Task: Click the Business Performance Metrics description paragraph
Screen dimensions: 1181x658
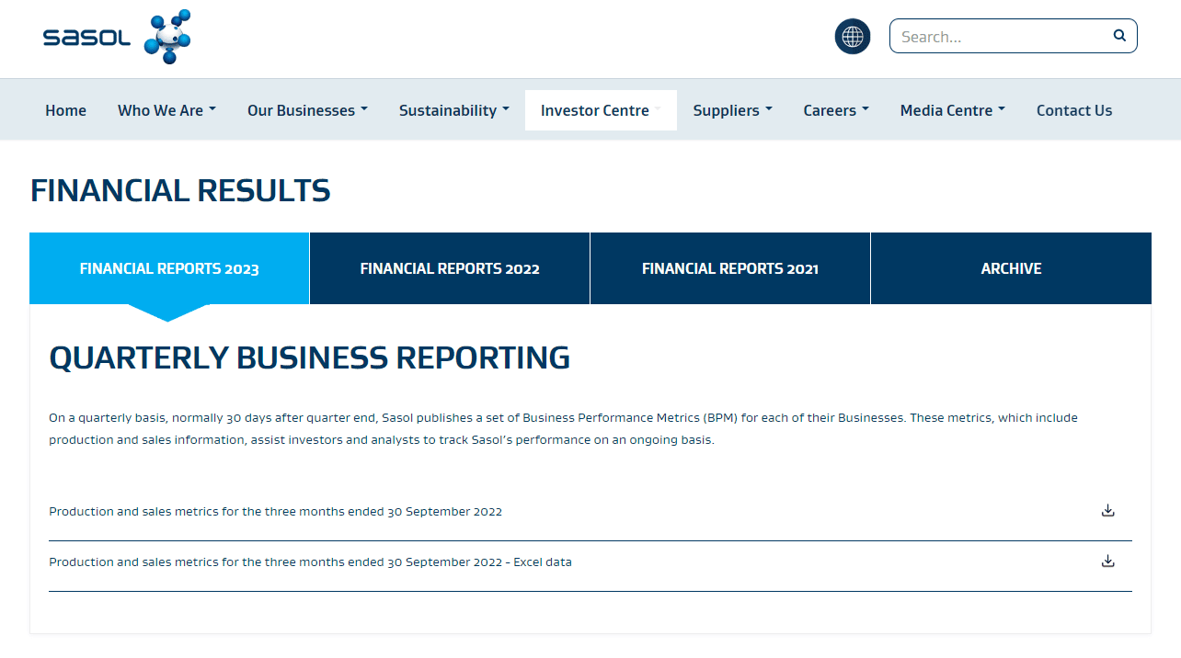Action: [x=563, y=428]
